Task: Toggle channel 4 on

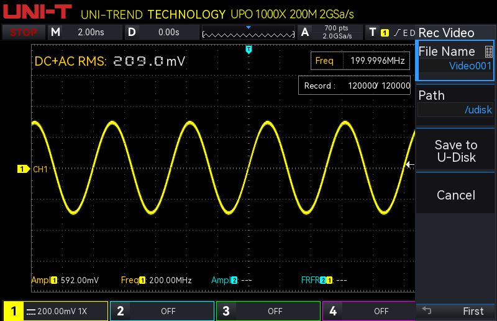Action: coord(374,311)
